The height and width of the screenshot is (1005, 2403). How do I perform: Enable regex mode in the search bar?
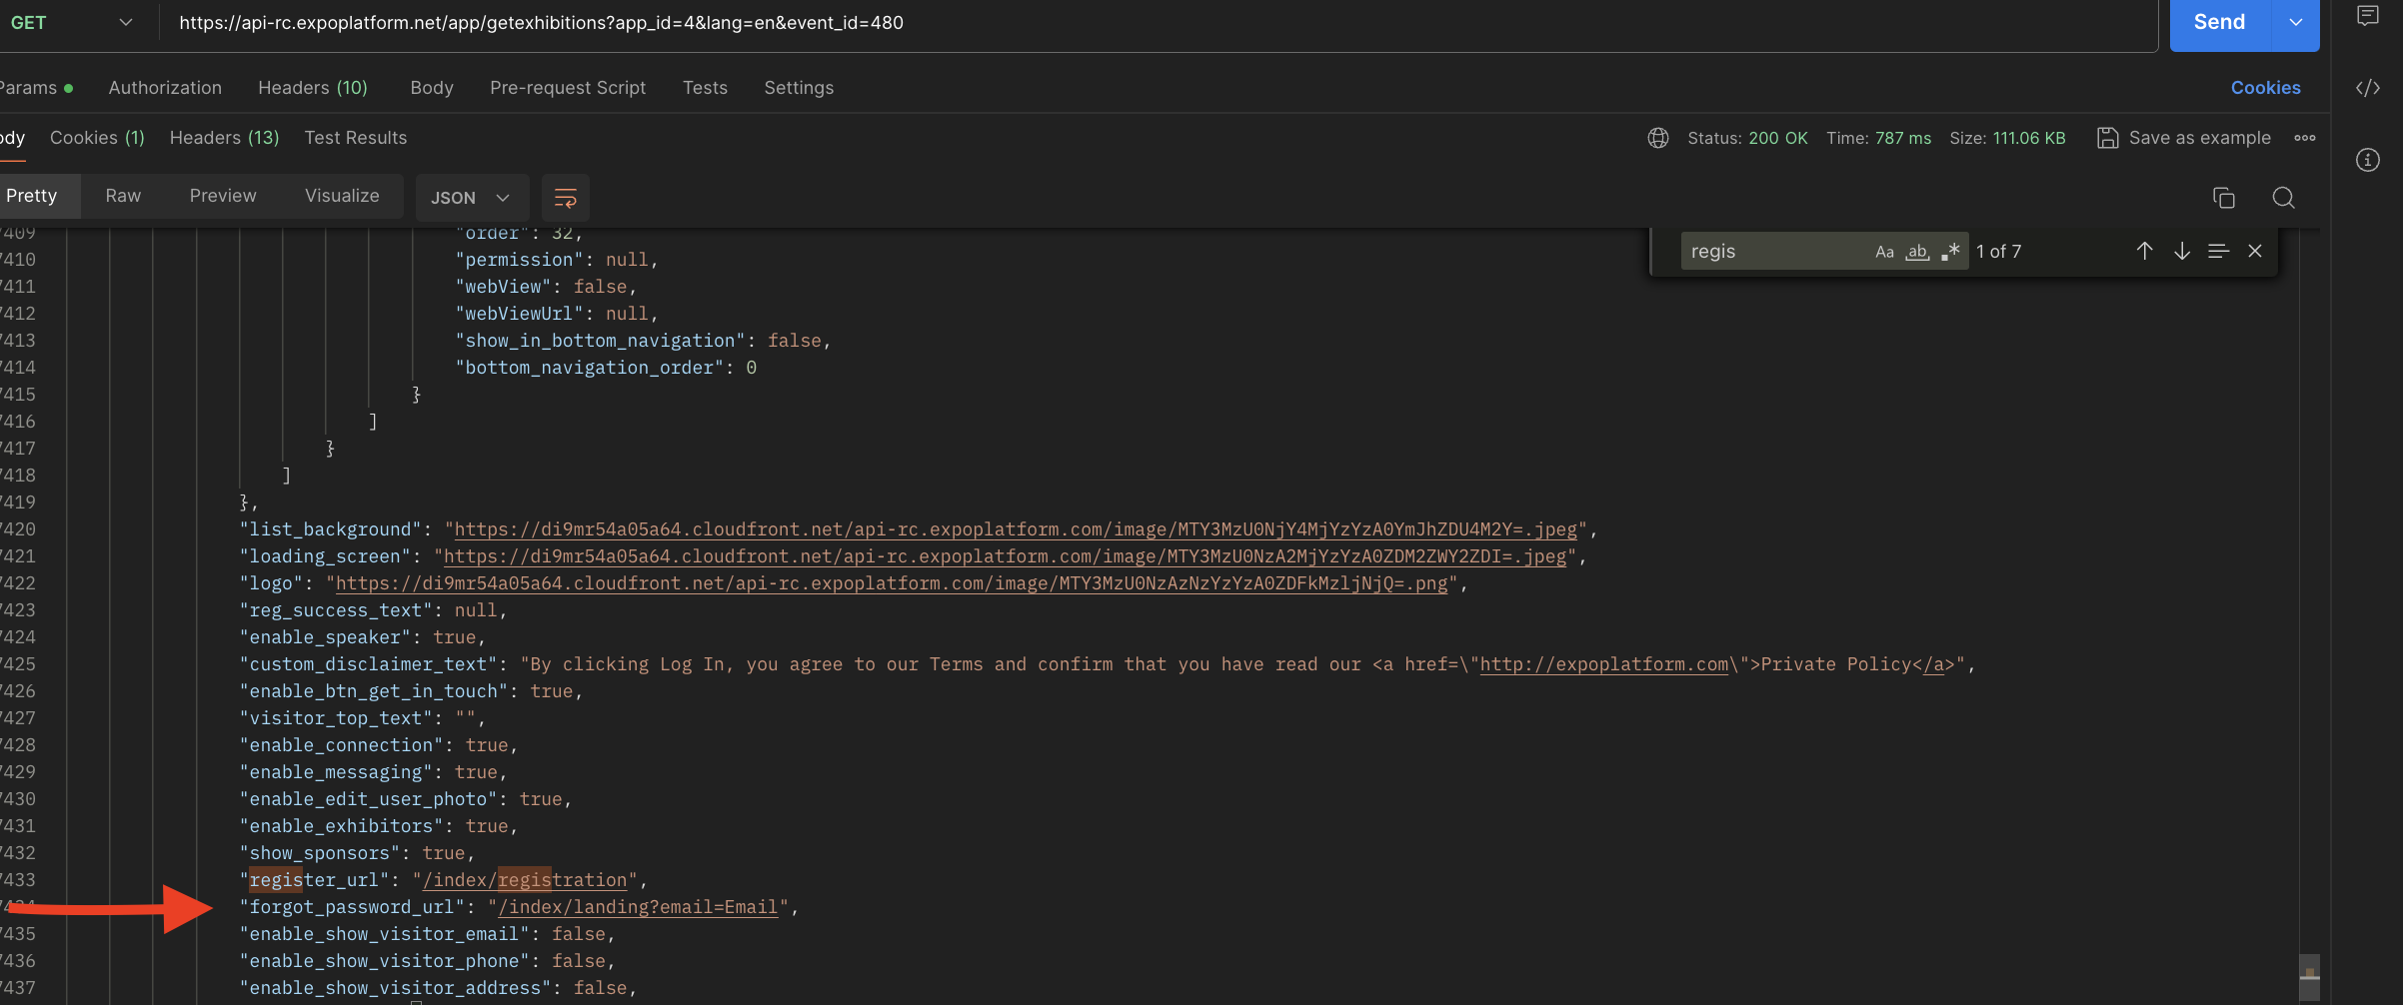coord(1949,252)
